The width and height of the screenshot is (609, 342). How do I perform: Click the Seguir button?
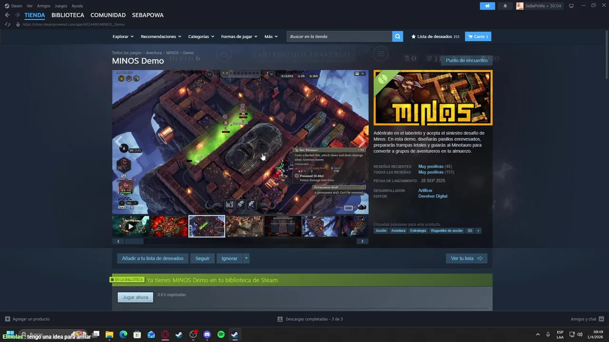(202, 258)
